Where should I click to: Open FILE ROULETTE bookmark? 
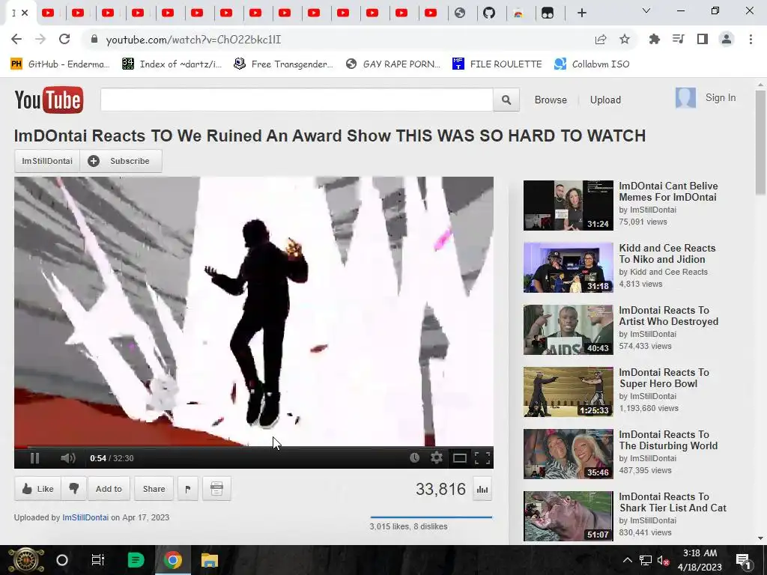[x=497, y=64]
